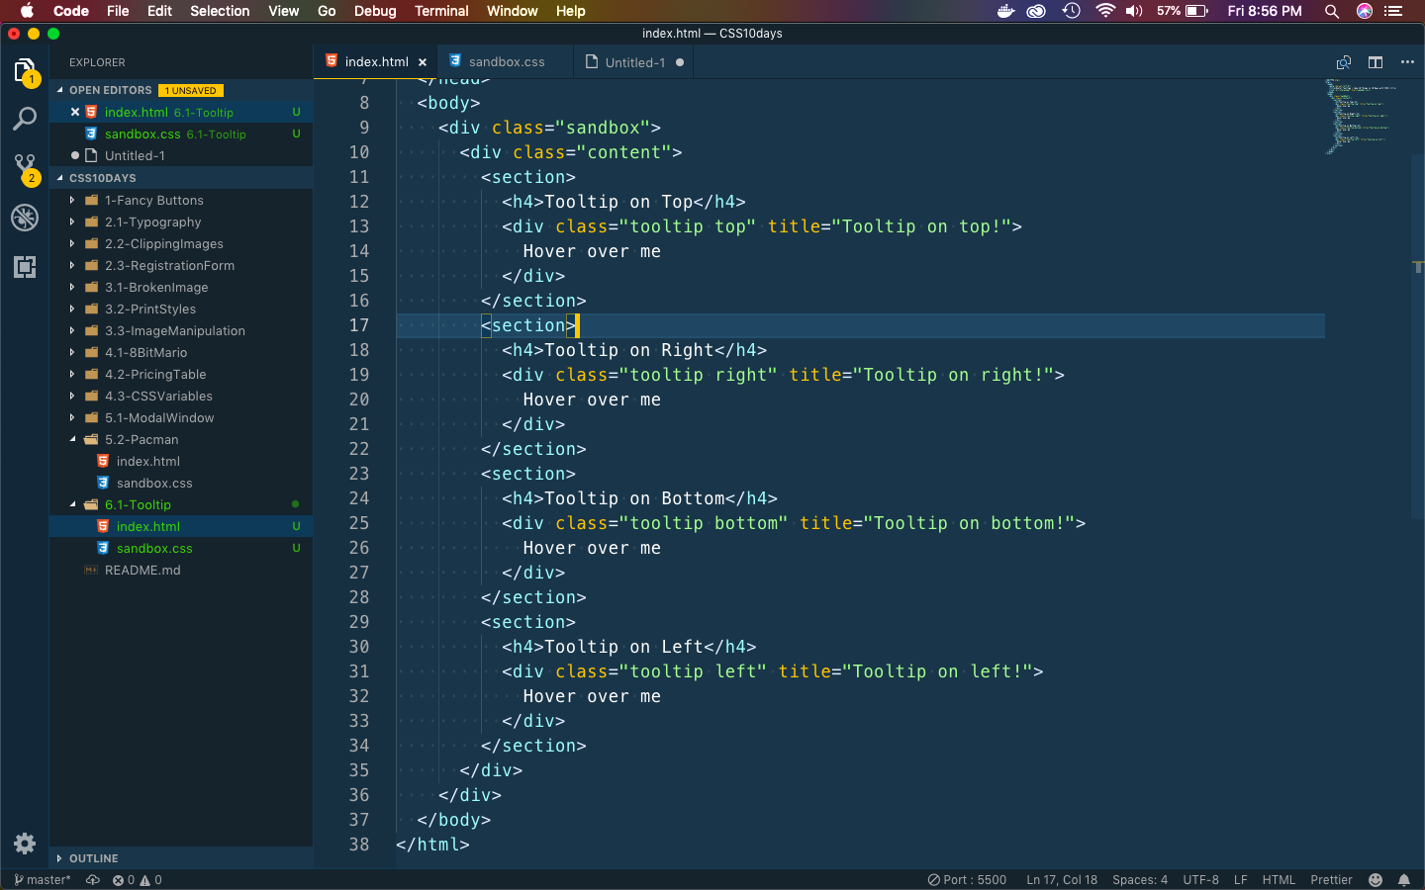1425x890 pixels.
Task: Click the Fri 8:56 PM clock
Action: coord(1264,11)
